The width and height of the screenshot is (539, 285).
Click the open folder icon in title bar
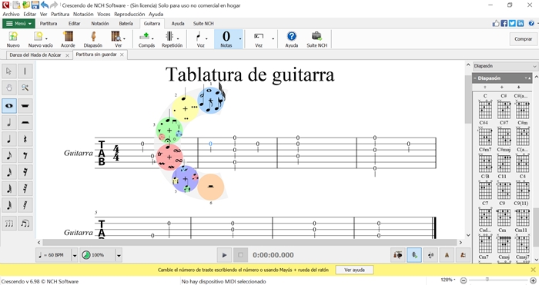pos(26,5)
